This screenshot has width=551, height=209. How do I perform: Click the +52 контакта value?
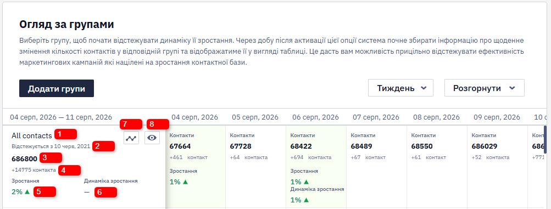tap(491, 157)
